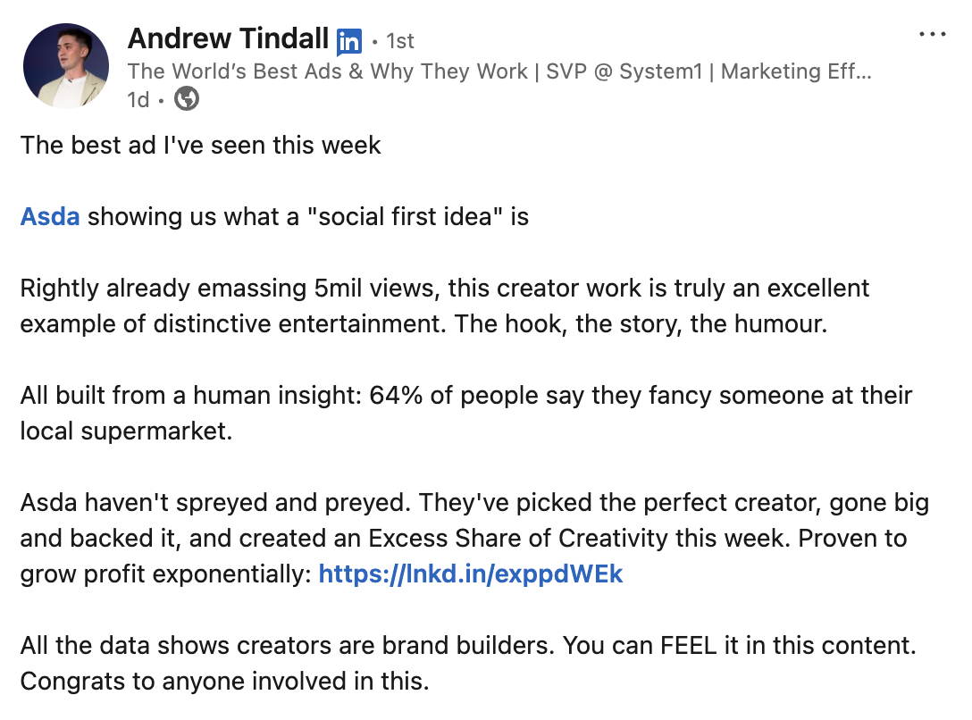The image size is (972, 720).
Task: Click the globe public visibility icon
Action: point(186,99)
